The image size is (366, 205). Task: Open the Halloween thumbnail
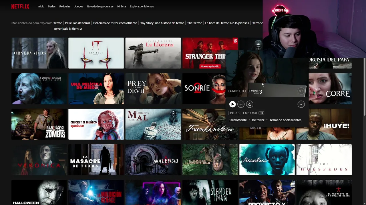[x=39, y=192]
